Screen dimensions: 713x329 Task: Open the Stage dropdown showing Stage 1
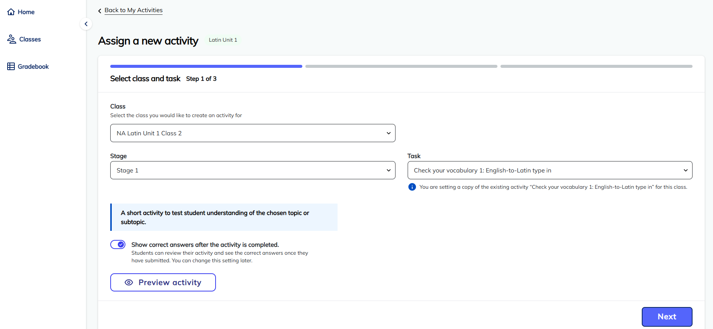(253, 170)
